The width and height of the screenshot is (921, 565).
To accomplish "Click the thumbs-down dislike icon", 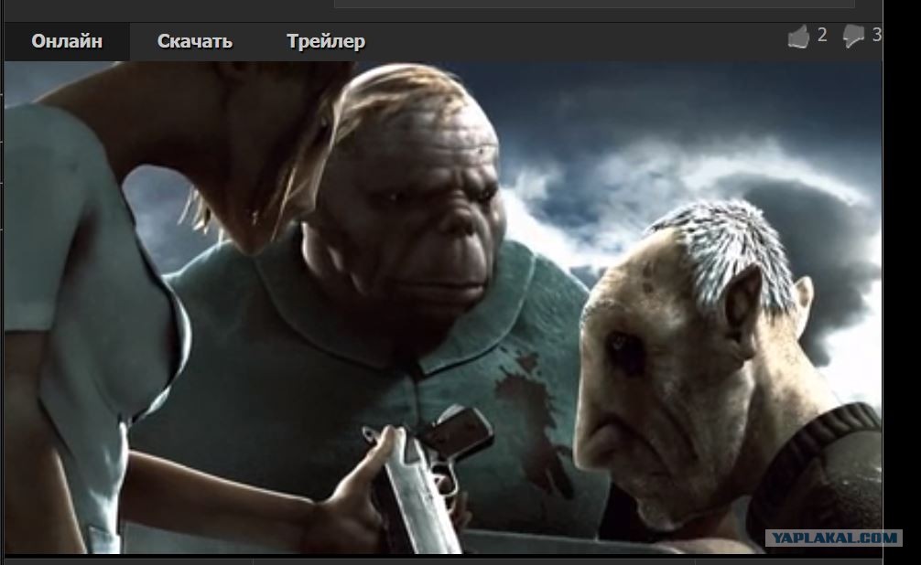I will pos(853,37).
